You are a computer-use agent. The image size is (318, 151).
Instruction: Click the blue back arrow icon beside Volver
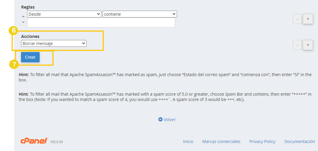pyautogui.click(x=160, y=120)
